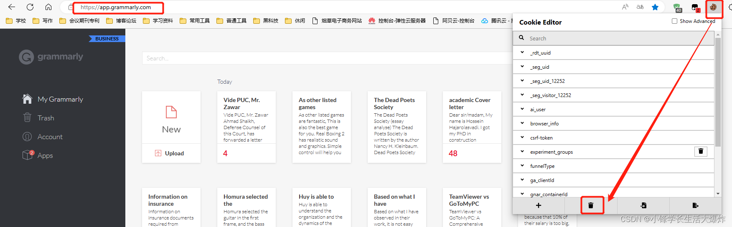This screenshot has height=227, width=732.
Task: Click the browser address bar URL
Action: coord(116,7)
